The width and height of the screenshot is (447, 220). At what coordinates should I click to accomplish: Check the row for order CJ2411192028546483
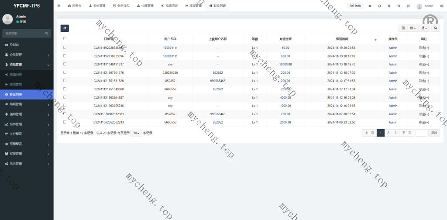[x=65, y=48]
